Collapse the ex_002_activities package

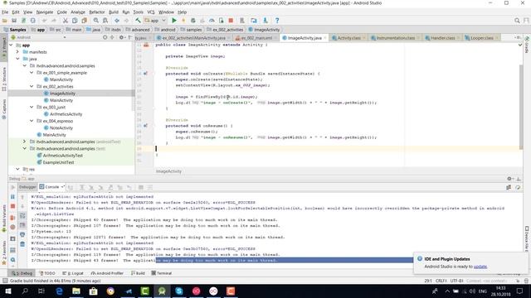(x=32, y=86)
